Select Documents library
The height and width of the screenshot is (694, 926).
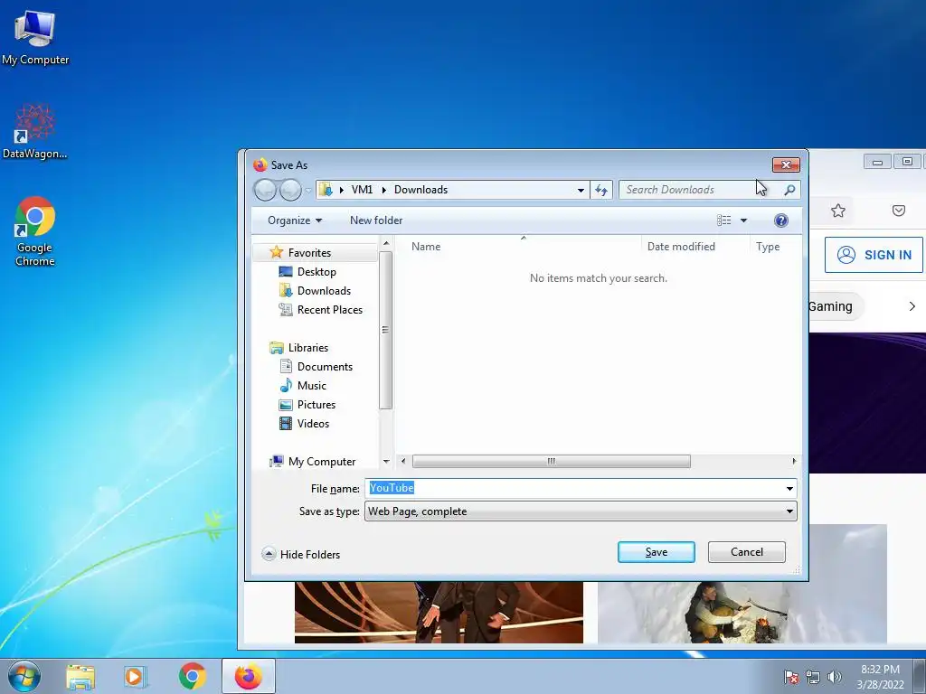tap(325, 367)
